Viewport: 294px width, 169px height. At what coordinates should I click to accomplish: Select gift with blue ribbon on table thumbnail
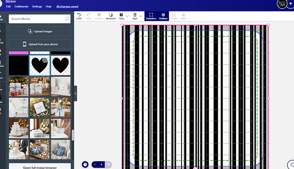(x=61, y=108)
